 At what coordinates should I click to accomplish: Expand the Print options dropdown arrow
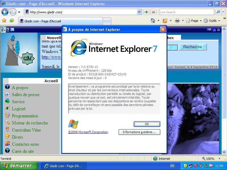[x=183, y=21]
